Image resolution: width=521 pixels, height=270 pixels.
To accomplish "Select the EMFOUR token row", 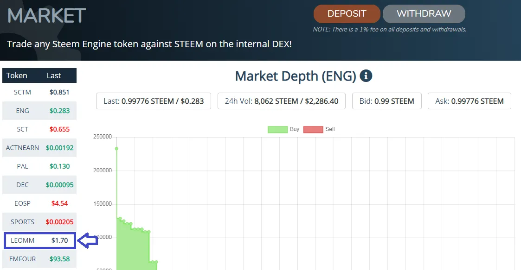I will coord(39,259).
